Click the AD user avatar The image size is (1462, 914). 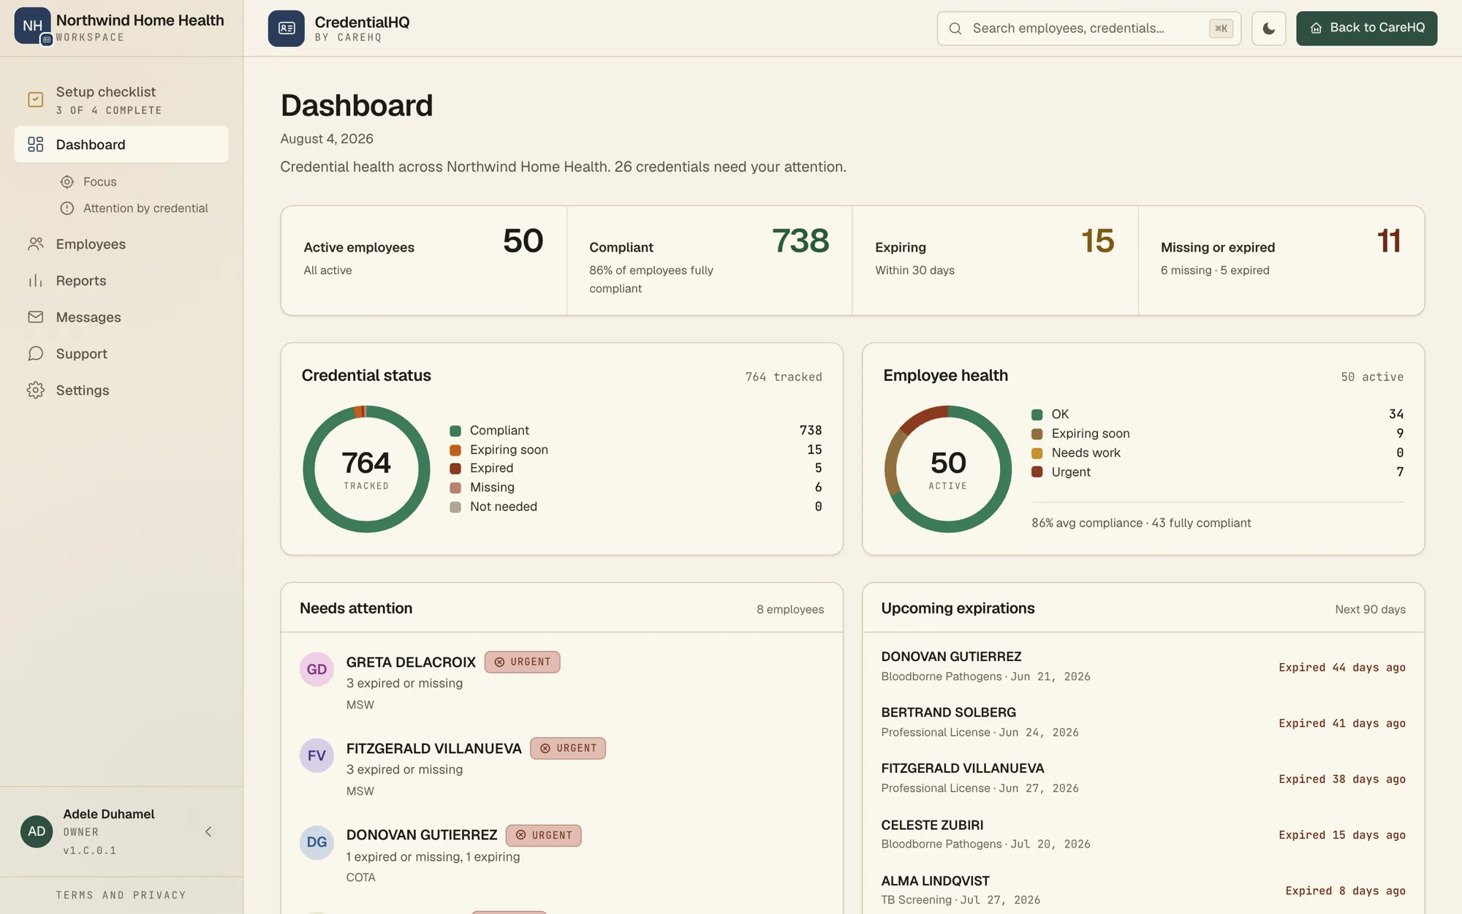click(37, 831)
